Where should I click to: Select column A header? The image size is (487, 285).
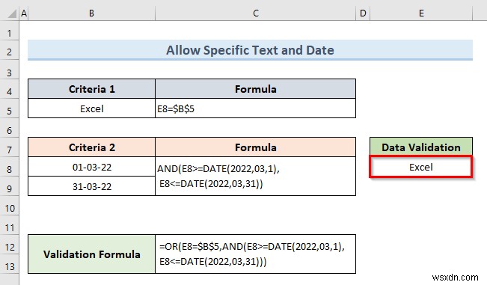coord(24,13)
